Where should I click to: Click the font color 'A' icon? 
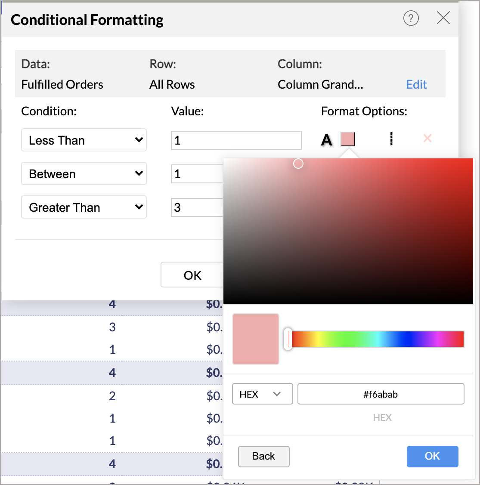click(x=327, y=139)
